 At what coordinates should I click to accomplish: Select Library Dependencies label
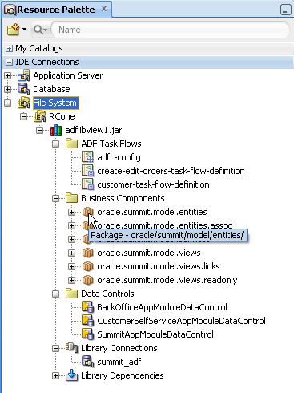point(123,375)
